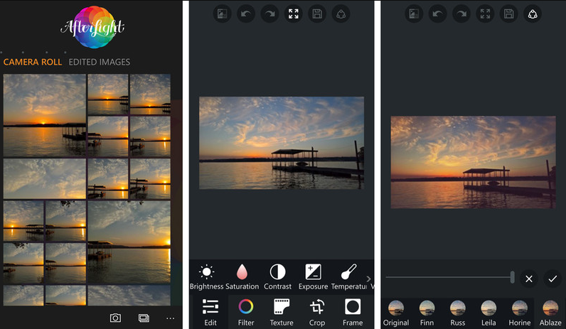566x329 pixels.
Task: Choose the Saturation droplet icon
Action: (x=242, y=272)
